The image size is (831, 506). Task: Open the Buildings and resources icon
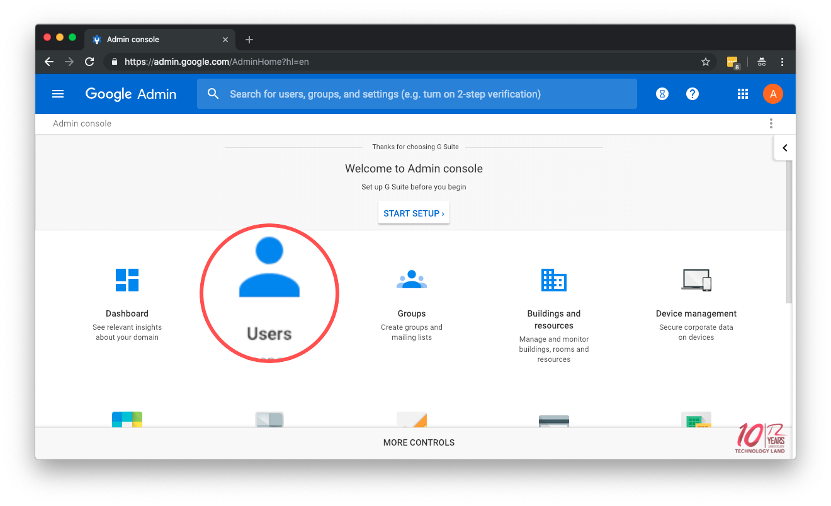pos(554,279)
